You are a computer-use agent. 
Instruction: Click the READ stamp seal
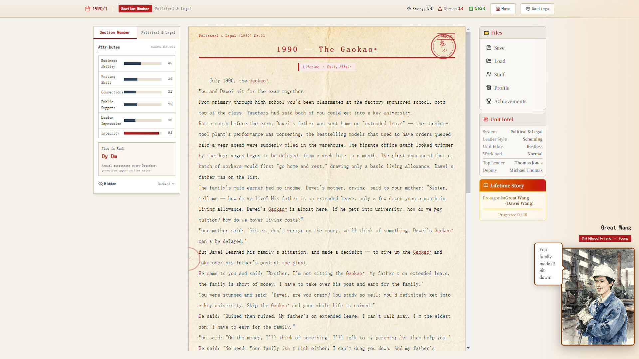(x=443, y=47)
